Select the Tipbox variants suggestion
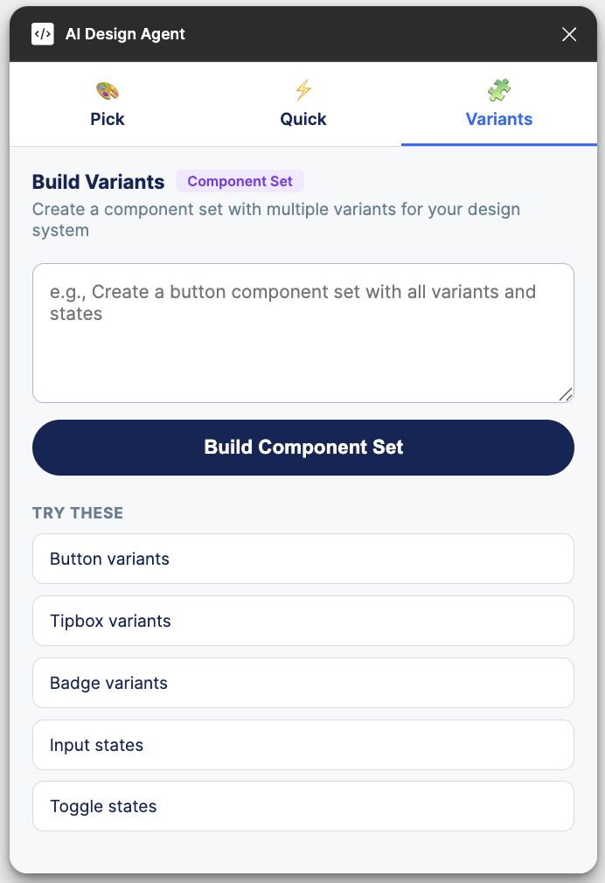Viewport: 605px width, 883px height. [303, 621]
